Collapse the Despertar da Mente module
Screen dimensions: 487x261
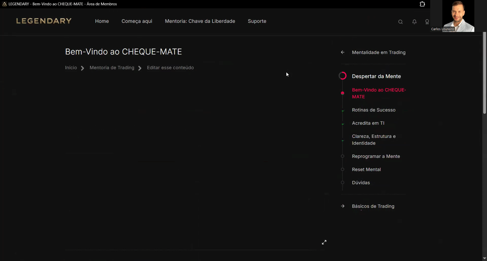pos(376,76)
